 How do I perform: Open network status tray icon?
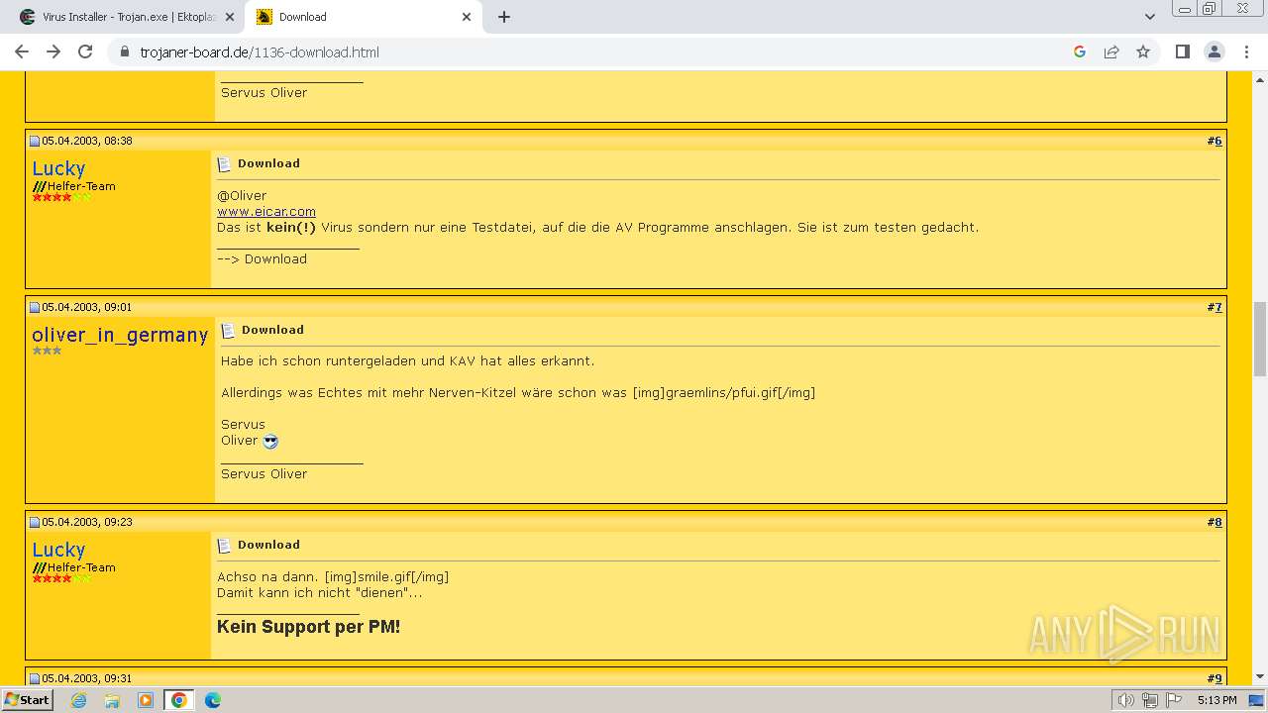[1150, 700]
